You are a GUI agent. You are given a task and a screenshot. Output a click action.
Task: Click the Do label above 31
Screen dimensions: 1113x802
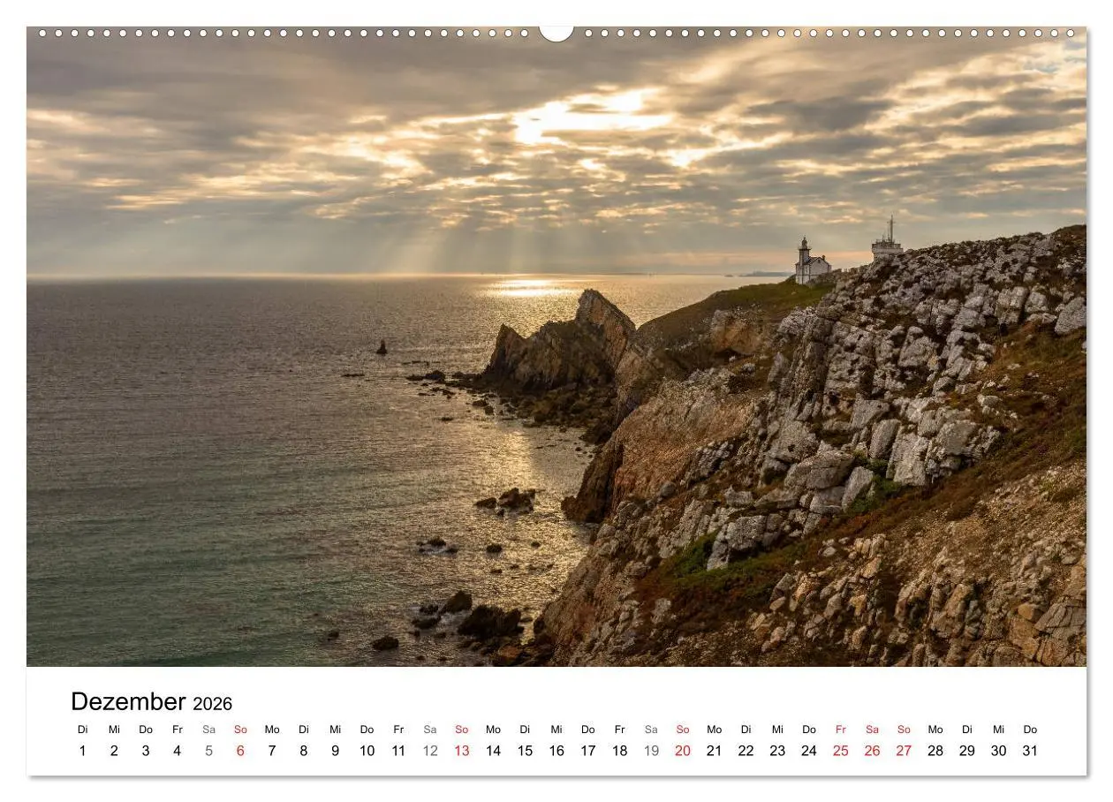pos(1030,730)
